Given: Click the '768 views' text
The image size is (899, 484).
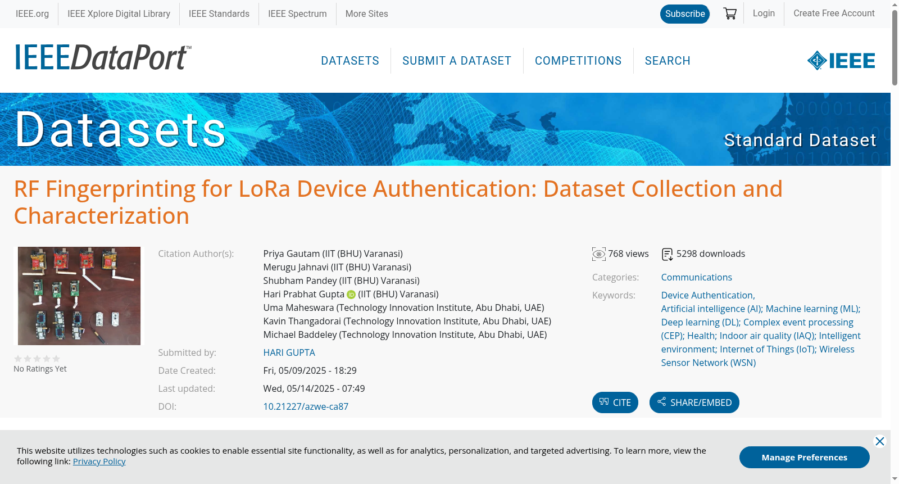Looking at the screenshot, I should pyautogui.click(x=628, y=254).
